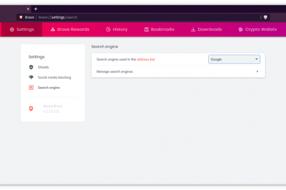Viewport: 286px width, 190px height.
Task: Open the Settings tab
Action: click(x=22, y=29)
